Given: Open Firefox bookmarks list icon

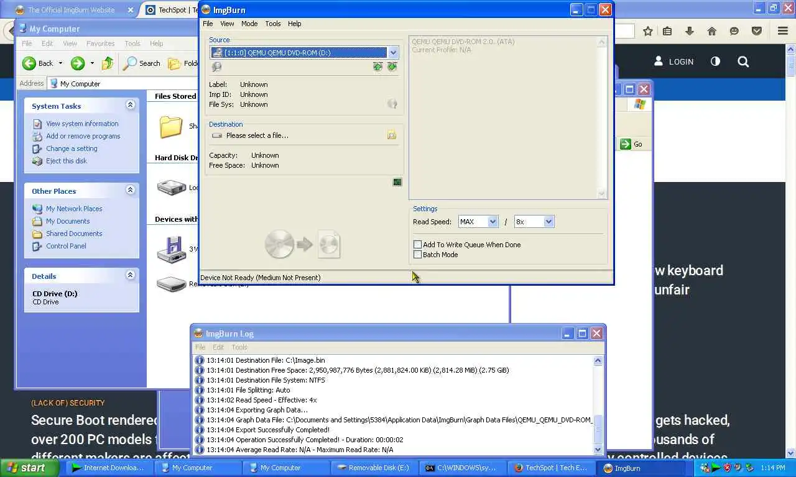Looking at the screenshot, I should click(668, 31).
